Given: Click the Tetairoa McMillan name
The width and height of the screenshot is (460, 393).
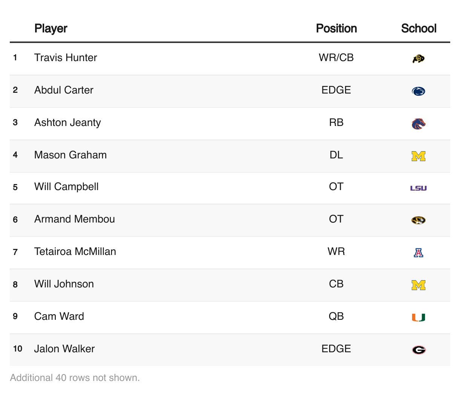Looking at the screenshot, I should (x=75, y=252).
